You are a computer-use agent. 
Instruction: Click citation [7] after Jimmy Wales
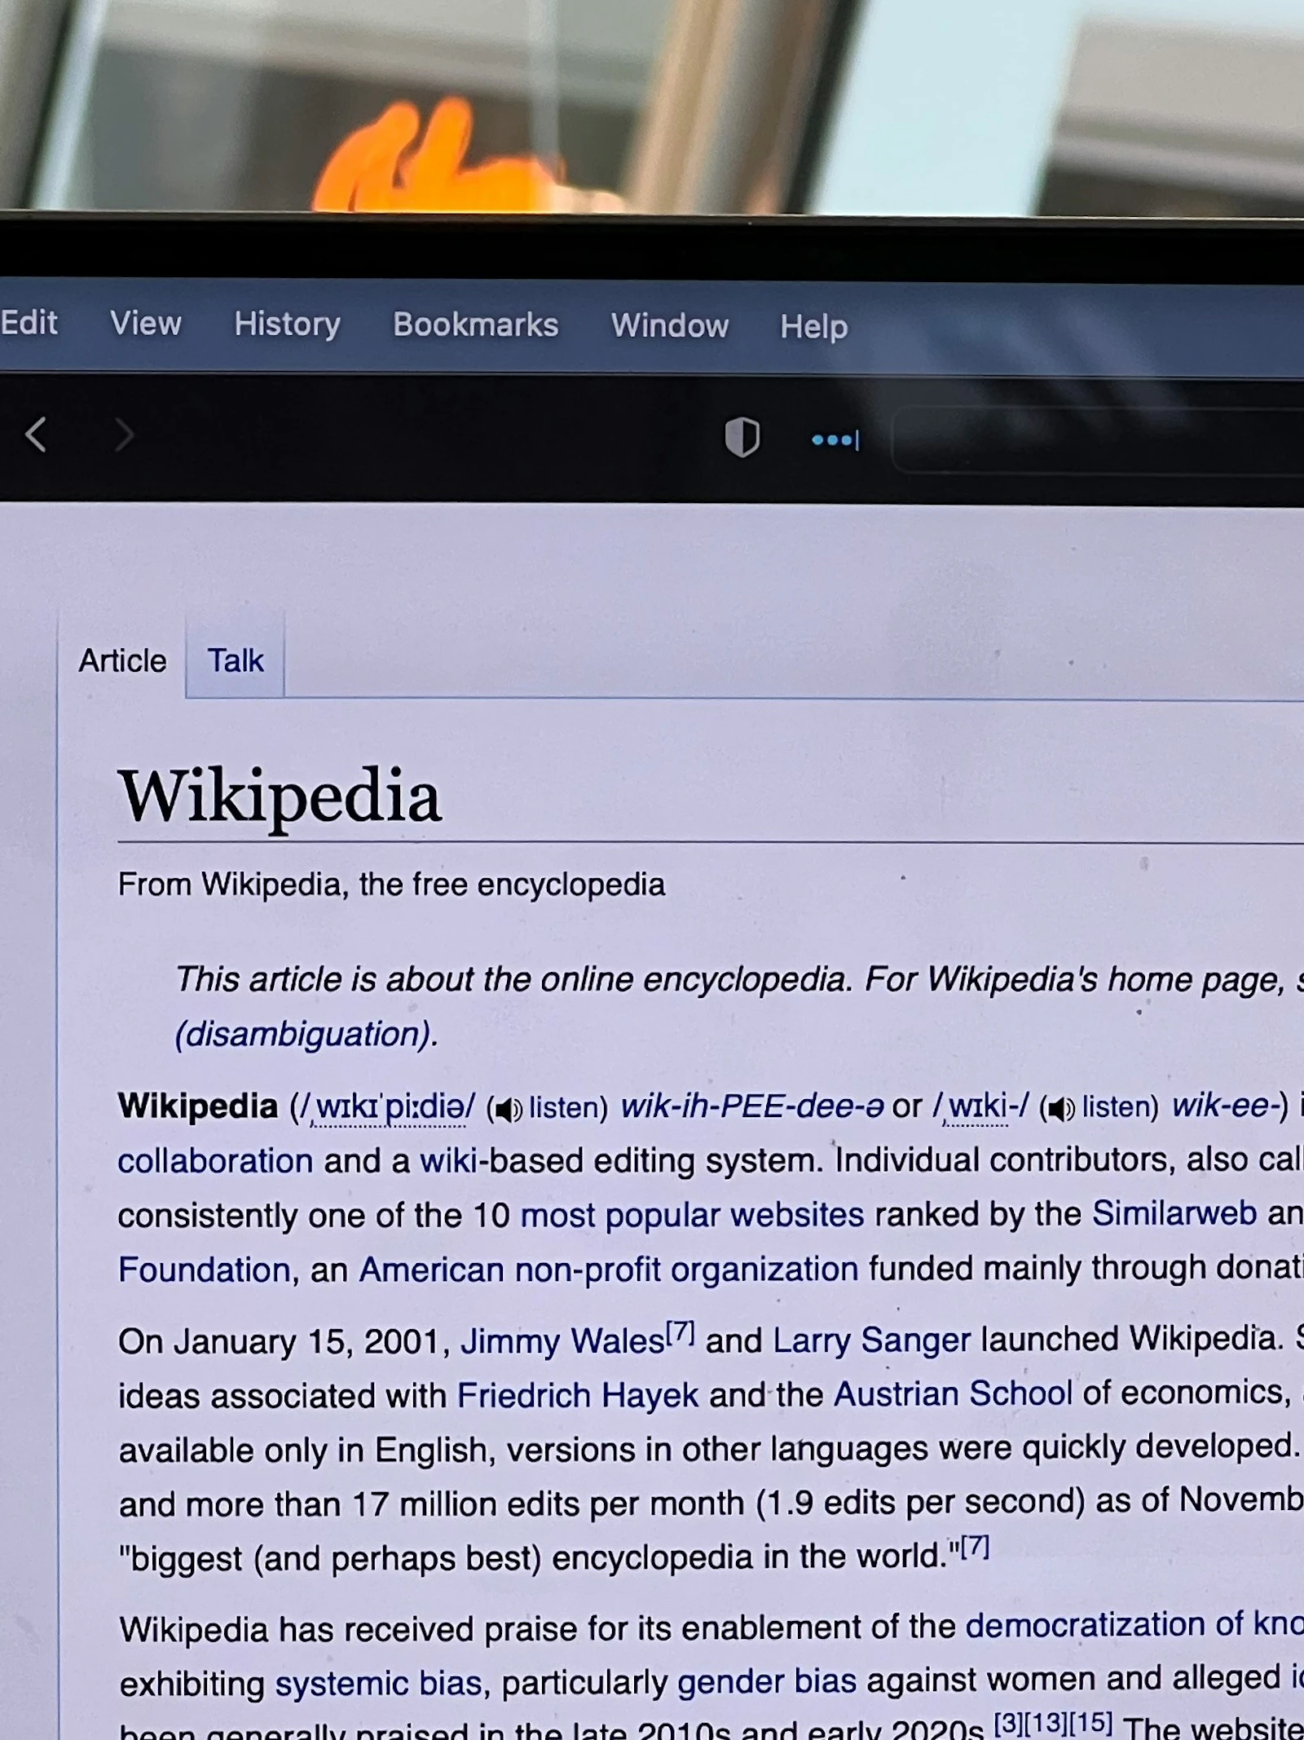pos(681,1332)
